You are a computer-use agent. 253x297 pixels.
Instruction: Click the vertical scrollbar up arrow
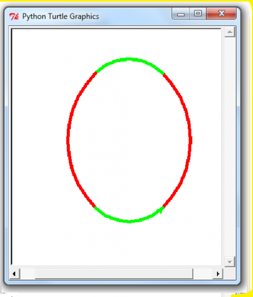pyautogui.click(x=230, y=32)
